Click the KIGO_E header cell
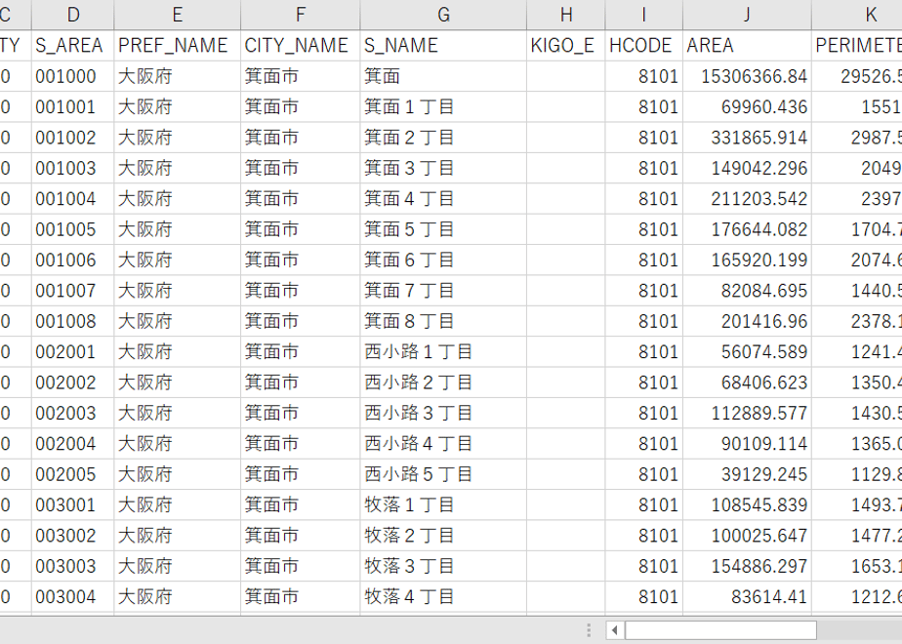902x644 pixels. (x=566, y=46)
